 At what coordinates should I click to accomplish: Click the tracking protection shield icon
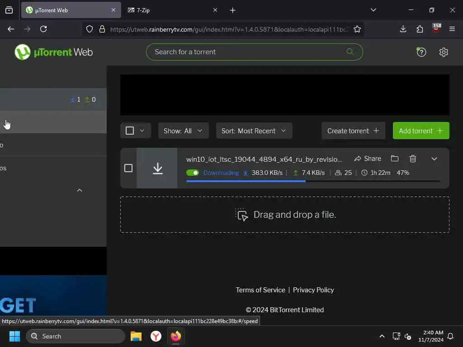pos(90,29)
